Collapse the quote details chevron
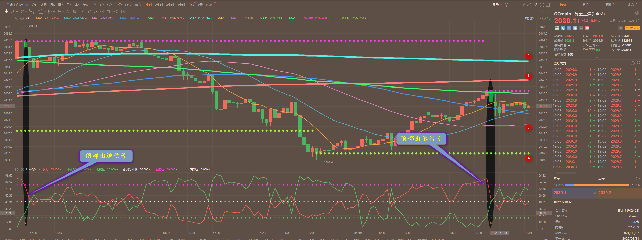 597,58
